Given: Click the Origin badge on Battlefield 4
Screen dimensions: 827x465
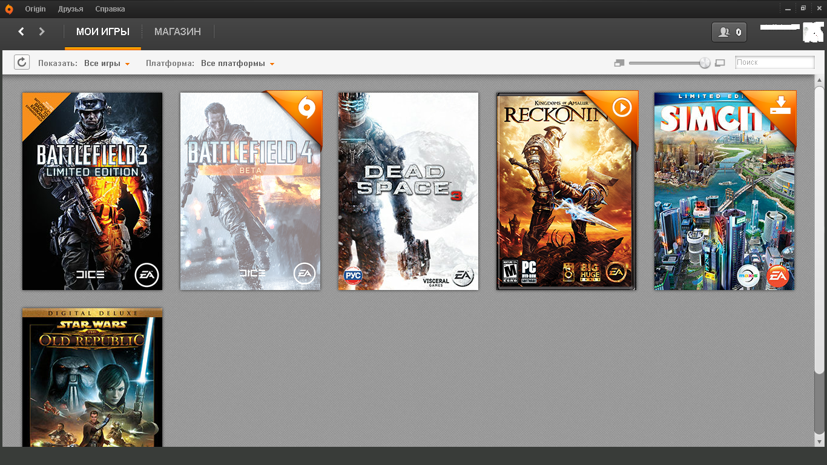Looking at the screenshot, I should (x=308, y=108).
